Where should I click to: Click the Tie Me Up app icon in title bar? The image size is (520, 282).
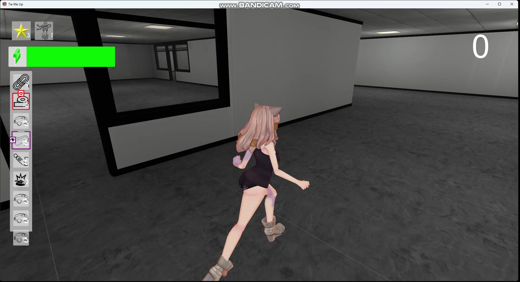pyautogui.click(x=4, y=4)
